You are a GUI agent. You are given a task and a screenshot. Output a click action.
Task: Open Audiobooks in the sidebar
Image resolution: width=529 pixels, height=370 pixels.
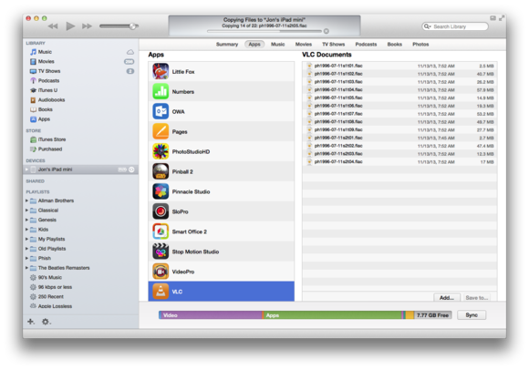click(x=51, y=99)
